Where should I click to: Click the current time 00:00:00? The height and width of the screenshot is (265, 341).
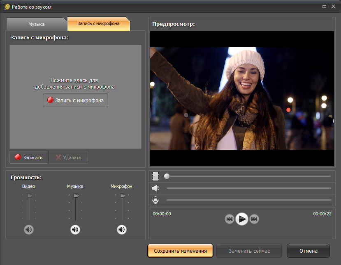162,214
